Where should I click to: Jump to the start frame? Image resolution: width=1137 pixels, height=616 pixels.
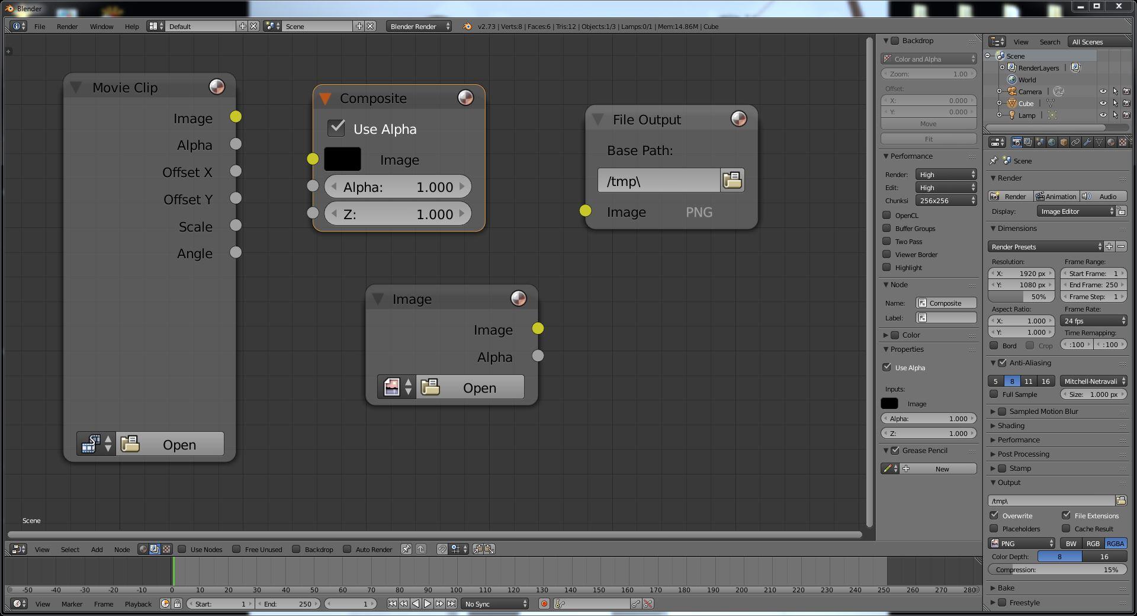click(x=392, y=604)
